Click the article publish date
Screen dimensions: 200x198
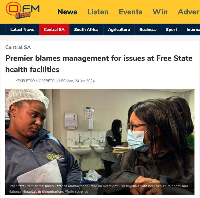coord(75,81)
